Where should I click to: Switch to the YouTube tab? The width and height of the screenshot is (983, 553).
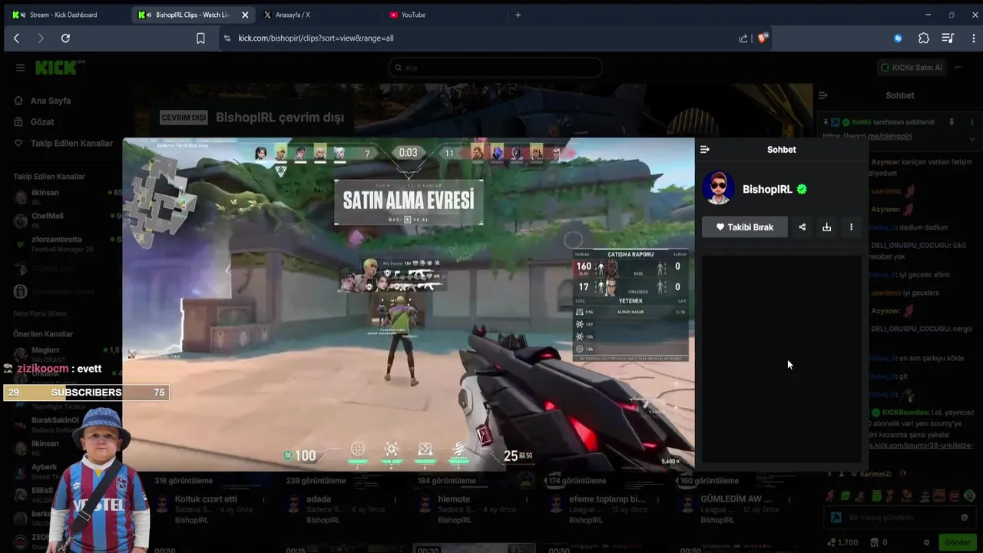(x=413, y=15)
